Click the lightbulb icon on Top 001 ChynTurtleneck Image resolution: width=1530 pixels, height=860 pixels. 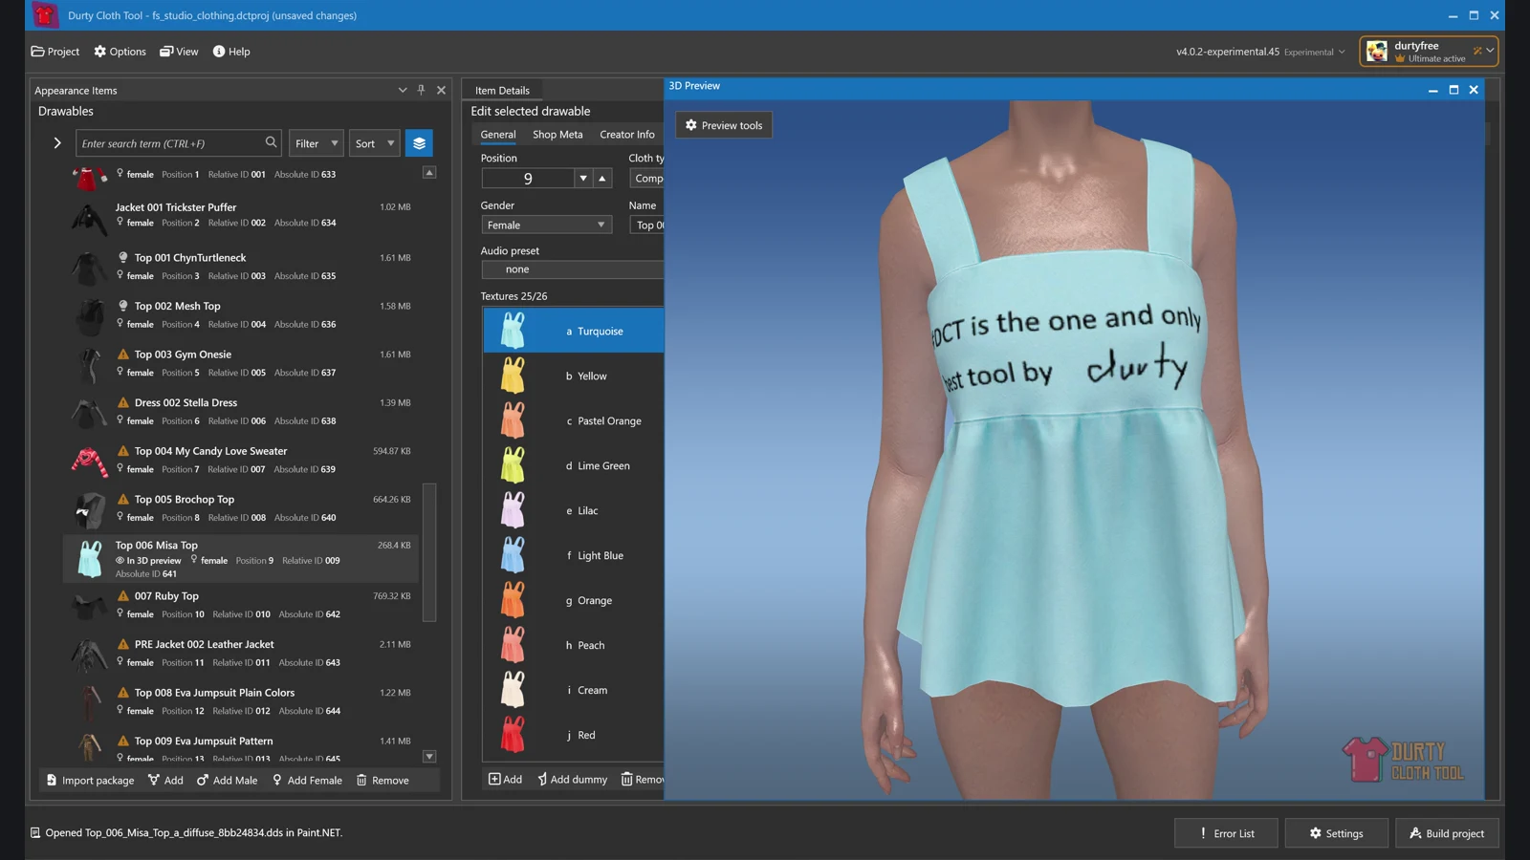(123, 257)
